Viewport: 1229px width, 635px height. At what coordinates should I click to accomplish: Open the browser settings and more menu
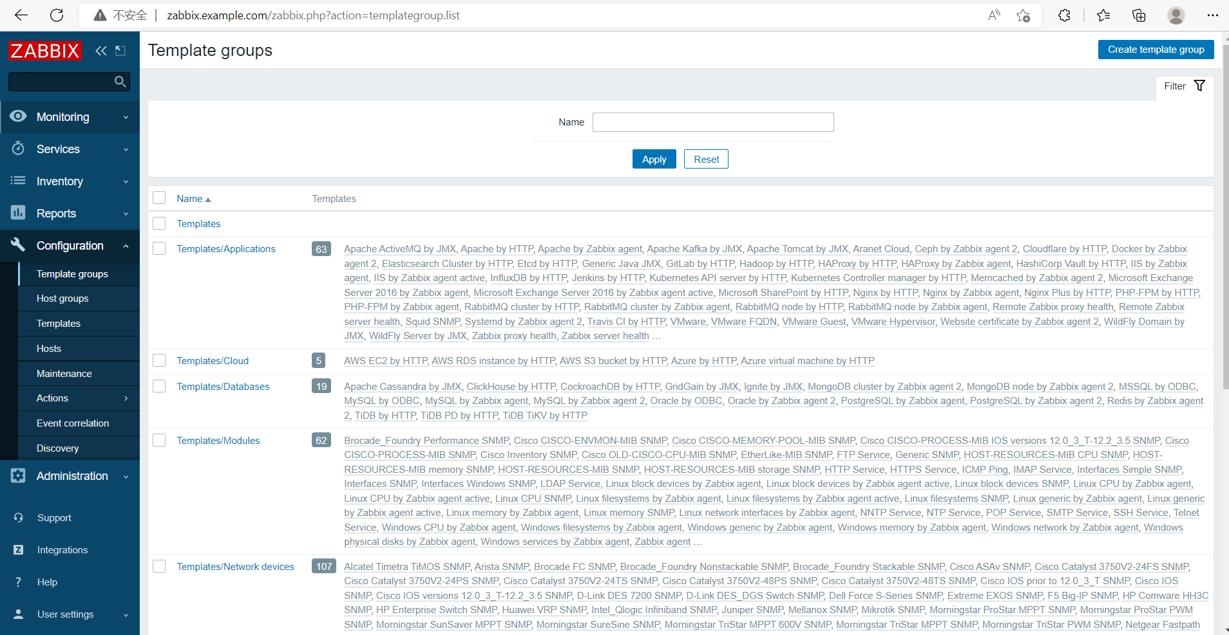[1212, 15]
